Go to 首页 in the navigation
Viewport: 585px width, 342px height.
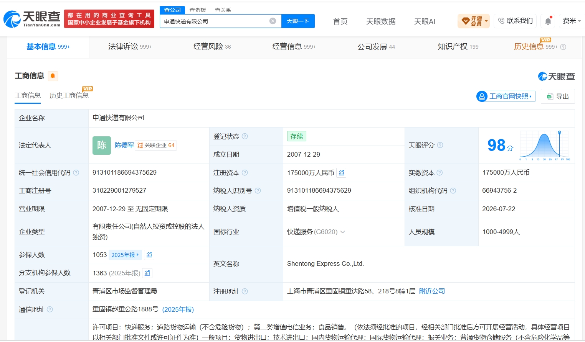(340, 21)
